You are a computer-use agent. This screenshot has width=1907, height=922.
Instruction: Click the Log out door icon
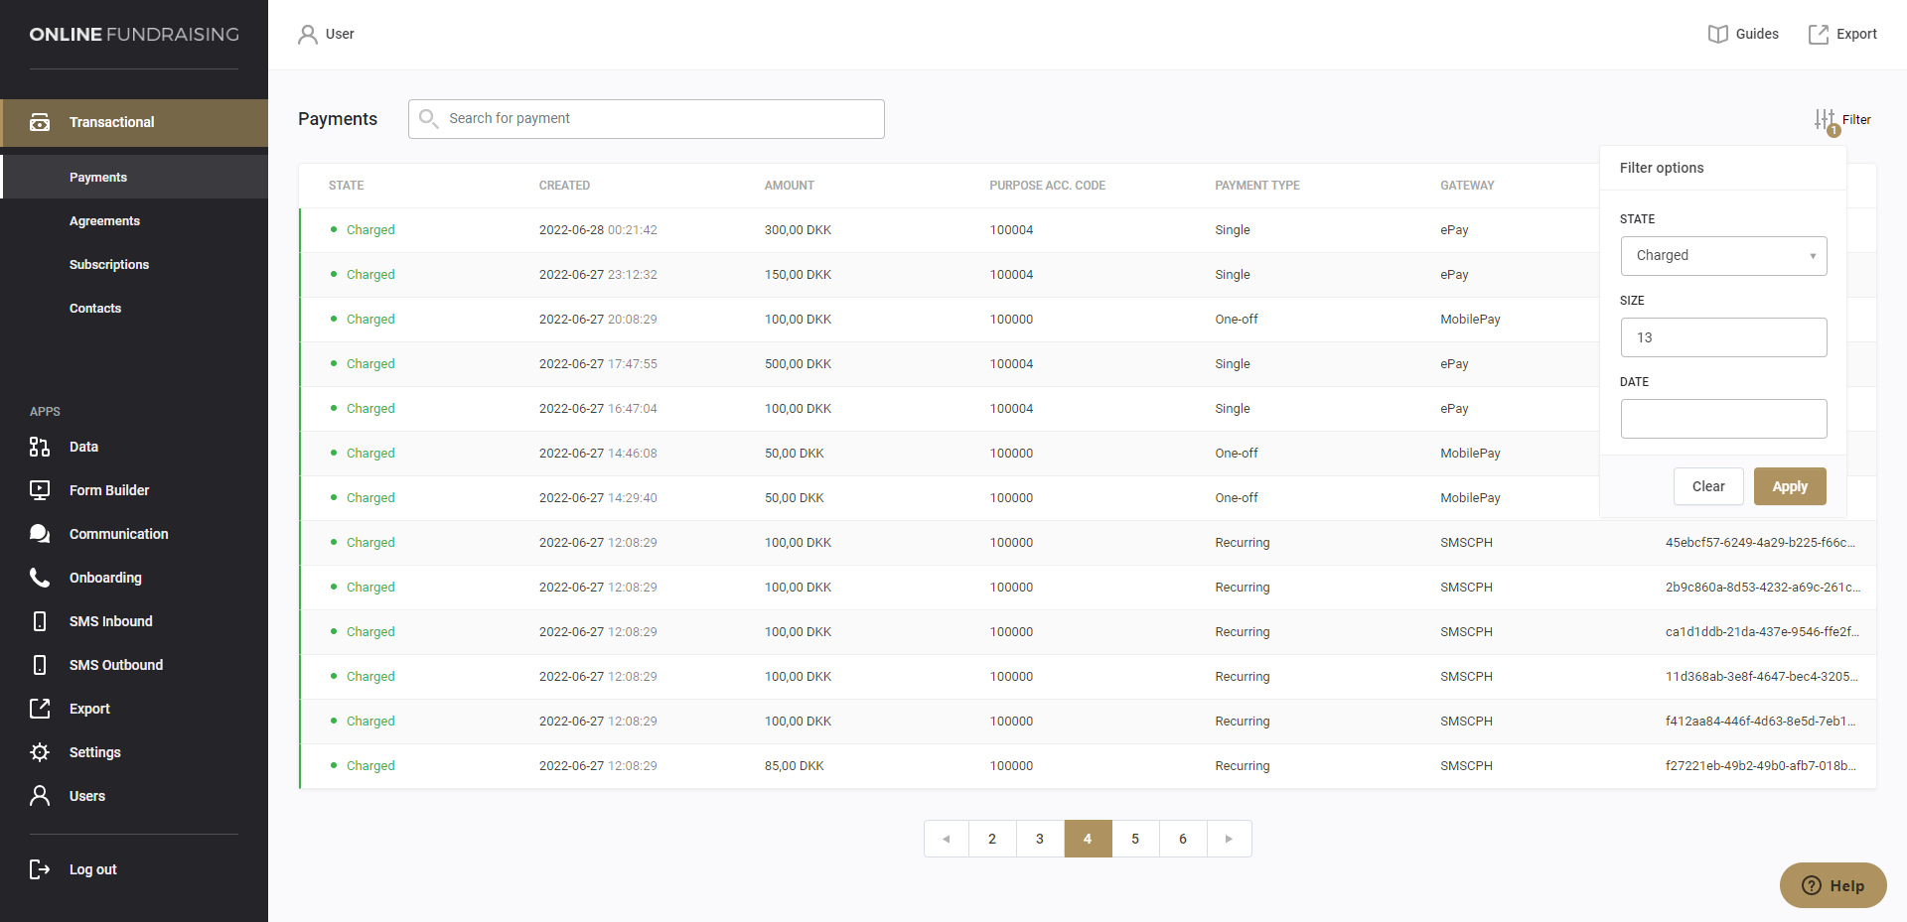coord(40,869)
